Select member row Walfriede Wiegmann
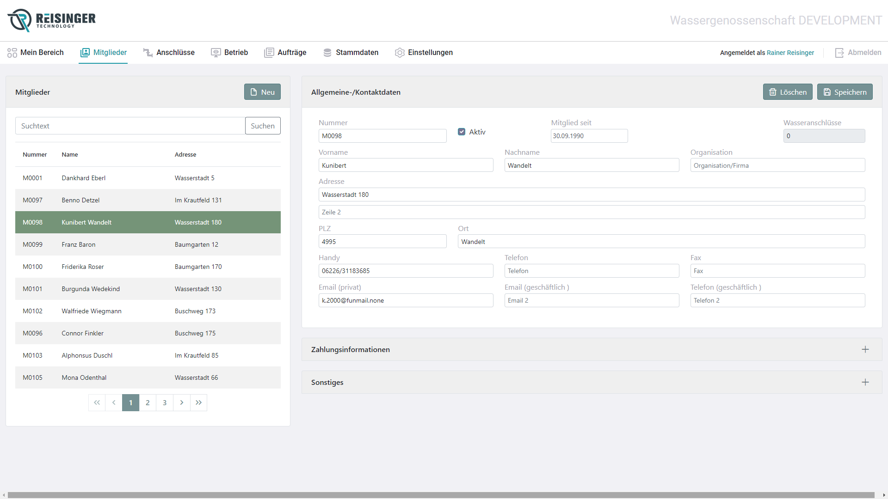Screen dimensions: 888x499 (148, 311)
